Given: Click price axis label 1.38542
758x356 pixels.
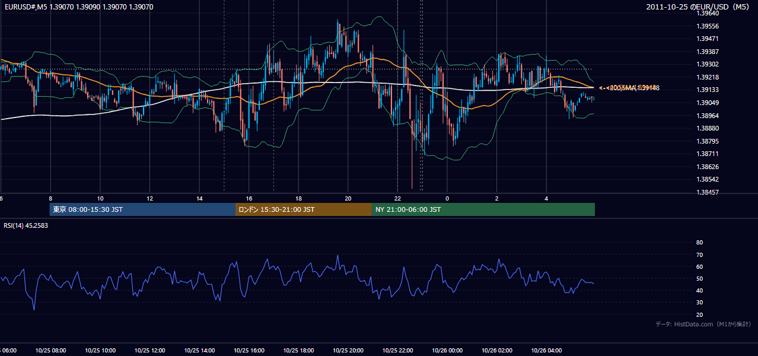Looking at the screenshot, I should click(x=707, y=179).
